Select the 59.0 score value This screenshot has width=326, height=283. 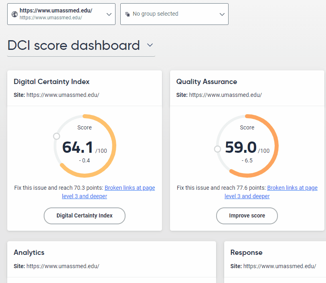241,148
